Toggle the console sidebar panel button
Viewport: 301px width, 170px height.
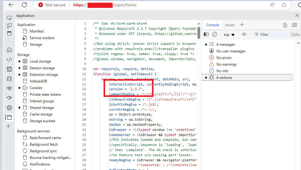[206, 35]
